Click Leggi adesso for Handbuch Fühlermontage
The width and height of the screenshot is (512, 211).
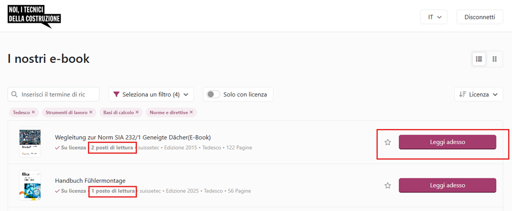coord(448,186)
